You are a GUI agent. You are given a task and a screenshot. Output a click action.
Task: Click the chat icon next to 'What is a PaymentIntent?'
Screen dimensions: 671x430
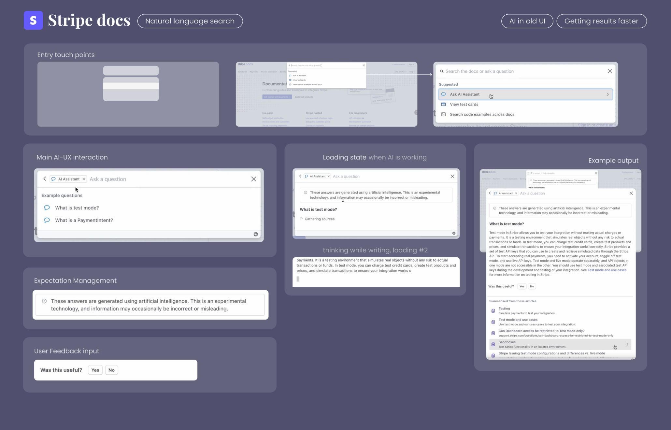click(x=47, y=220)
